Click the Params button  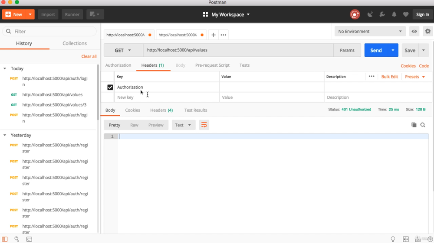[x=347, y=50]
